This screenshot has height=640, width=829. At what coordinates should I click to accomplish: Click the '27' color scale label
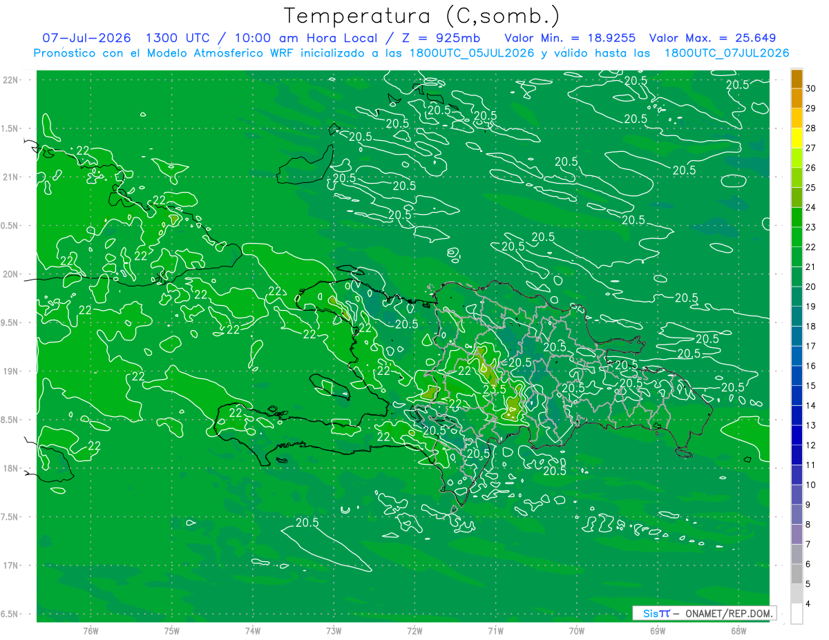[810, 147]
